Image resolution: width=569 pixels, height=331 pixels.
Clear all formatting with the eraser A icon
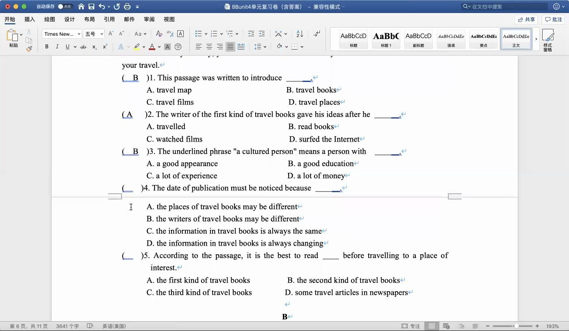pos(159,34)
